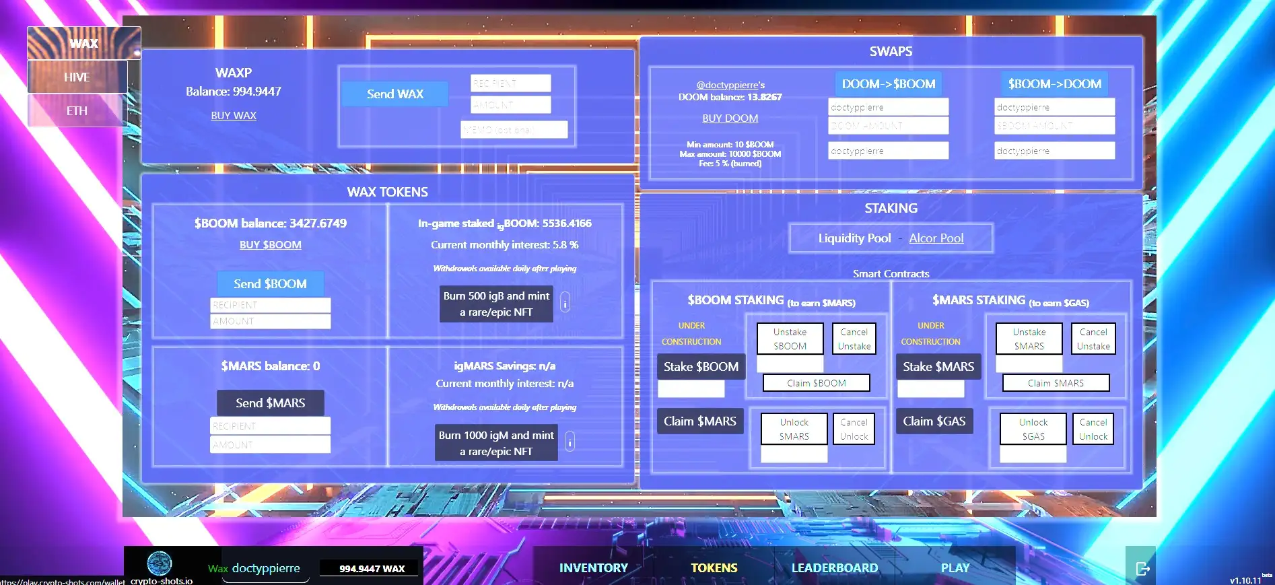Open the Alcor Pool link
The image size is (1275, 585).
pos(936,238)
